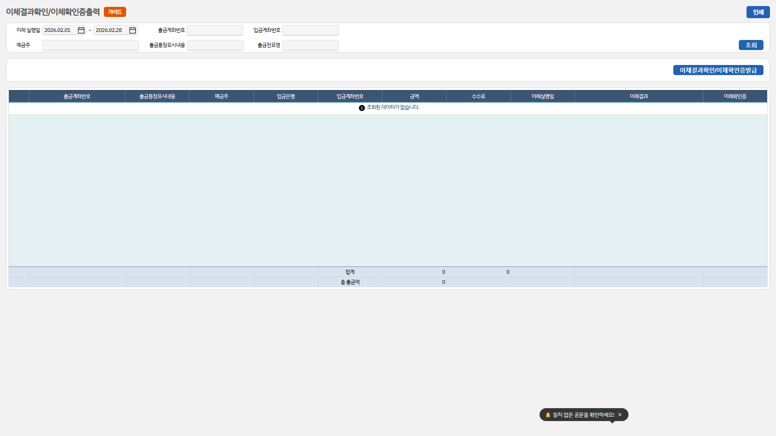Click the 출금통장표시내용 input field

(x=215, y=45)
